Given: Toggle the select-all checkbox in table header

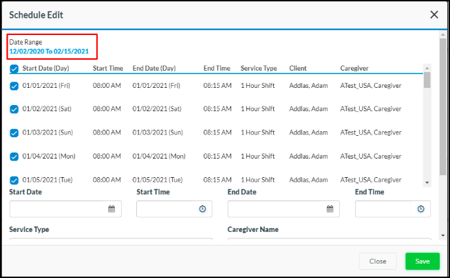Looking at the screenshot, I should [x=14, y=69].
